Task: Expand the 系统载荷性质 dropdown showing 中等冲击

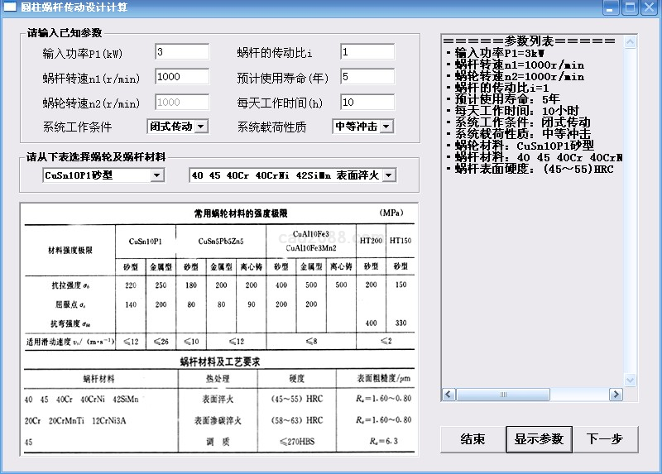Action: click(386, 127)
